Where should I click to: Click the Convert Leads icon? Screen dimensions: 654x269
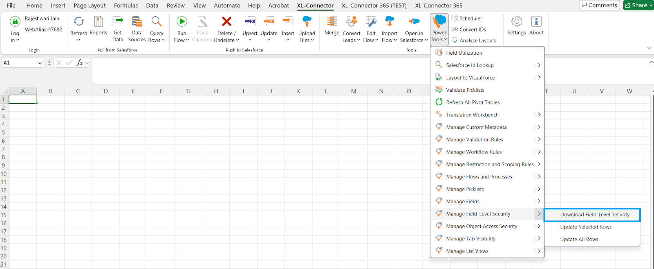pos(352,21)
